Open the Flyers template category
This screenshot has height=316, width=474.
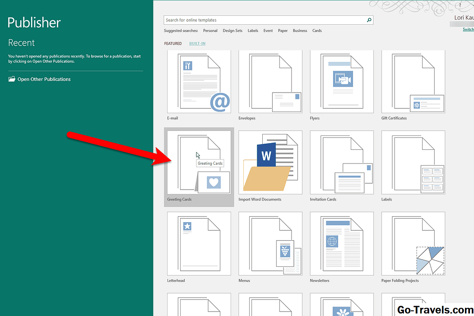(x=342, y=82)
